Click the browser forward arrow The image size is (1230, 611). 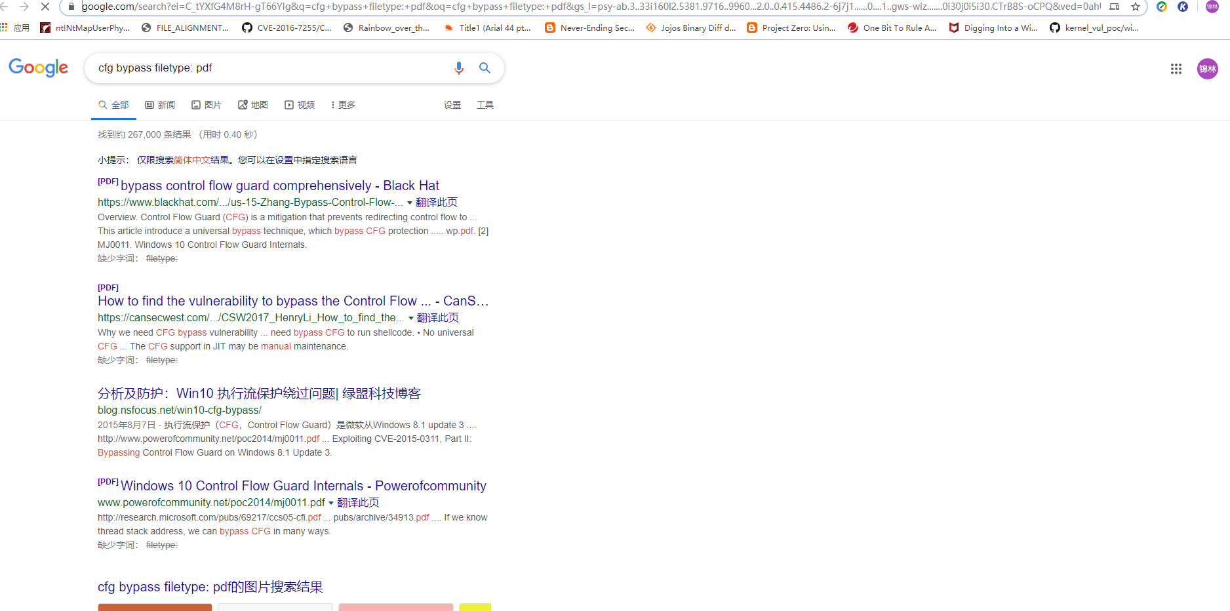[x=24, y=7]
